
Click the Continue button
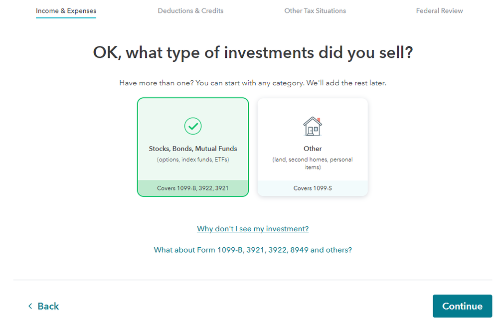click(x=463, y=306)
